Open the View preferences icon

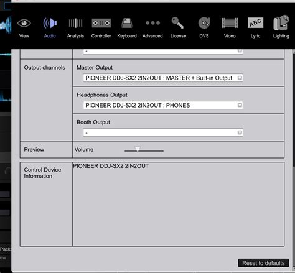(24, 23)
